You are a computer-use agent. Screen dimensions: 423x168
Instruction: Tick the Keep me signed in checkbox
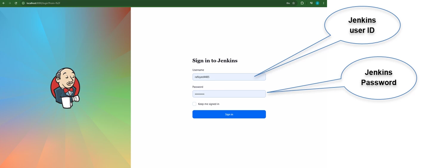[194, 104]
